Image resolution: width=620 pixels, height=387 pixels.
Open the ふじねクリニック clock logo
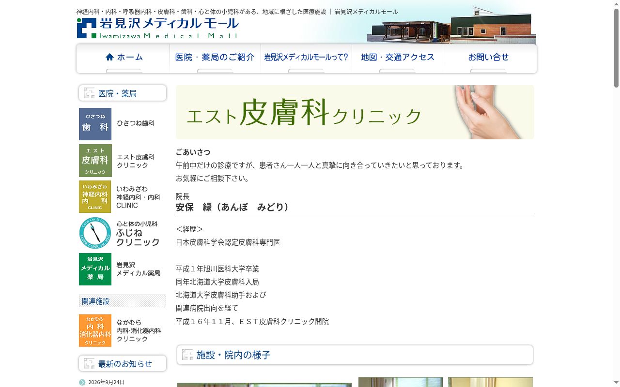point(95,233)
